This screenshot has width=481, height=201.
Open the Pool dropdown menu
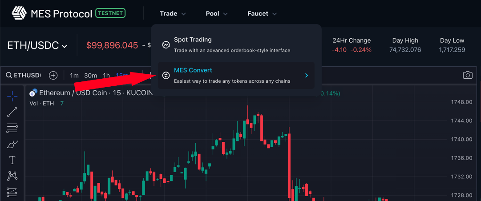(x=217, y=13)
